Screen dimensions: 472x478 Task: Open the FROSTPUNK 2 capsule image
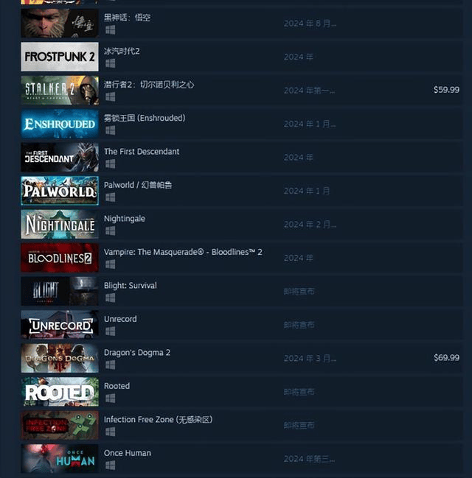click(60, 57)
